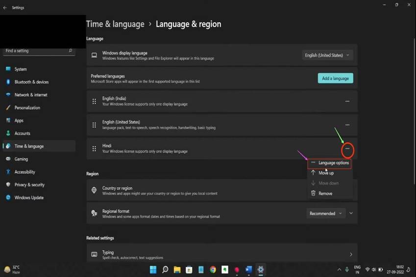This screenshot has height=277, width=416.
Task: Open more options for English (India)
Action: coord(347,101)
